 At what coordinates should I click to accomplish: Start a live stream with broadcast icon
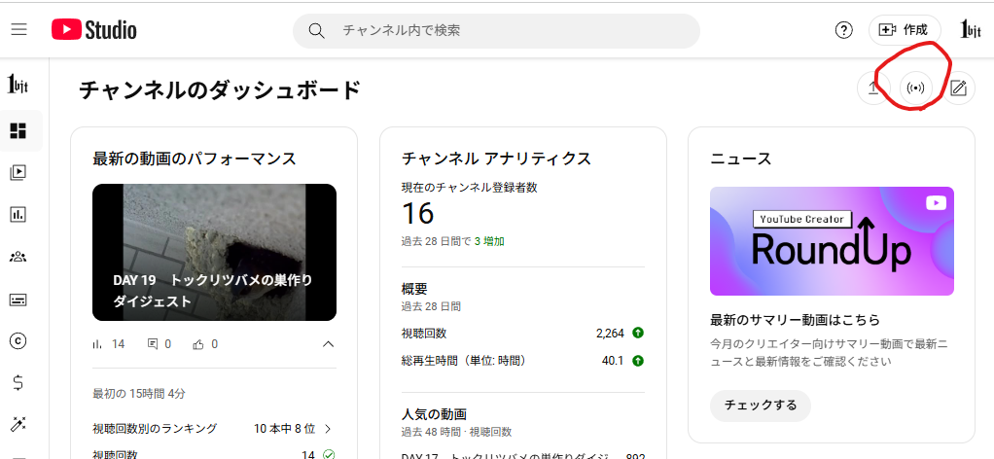click(916, 88)
